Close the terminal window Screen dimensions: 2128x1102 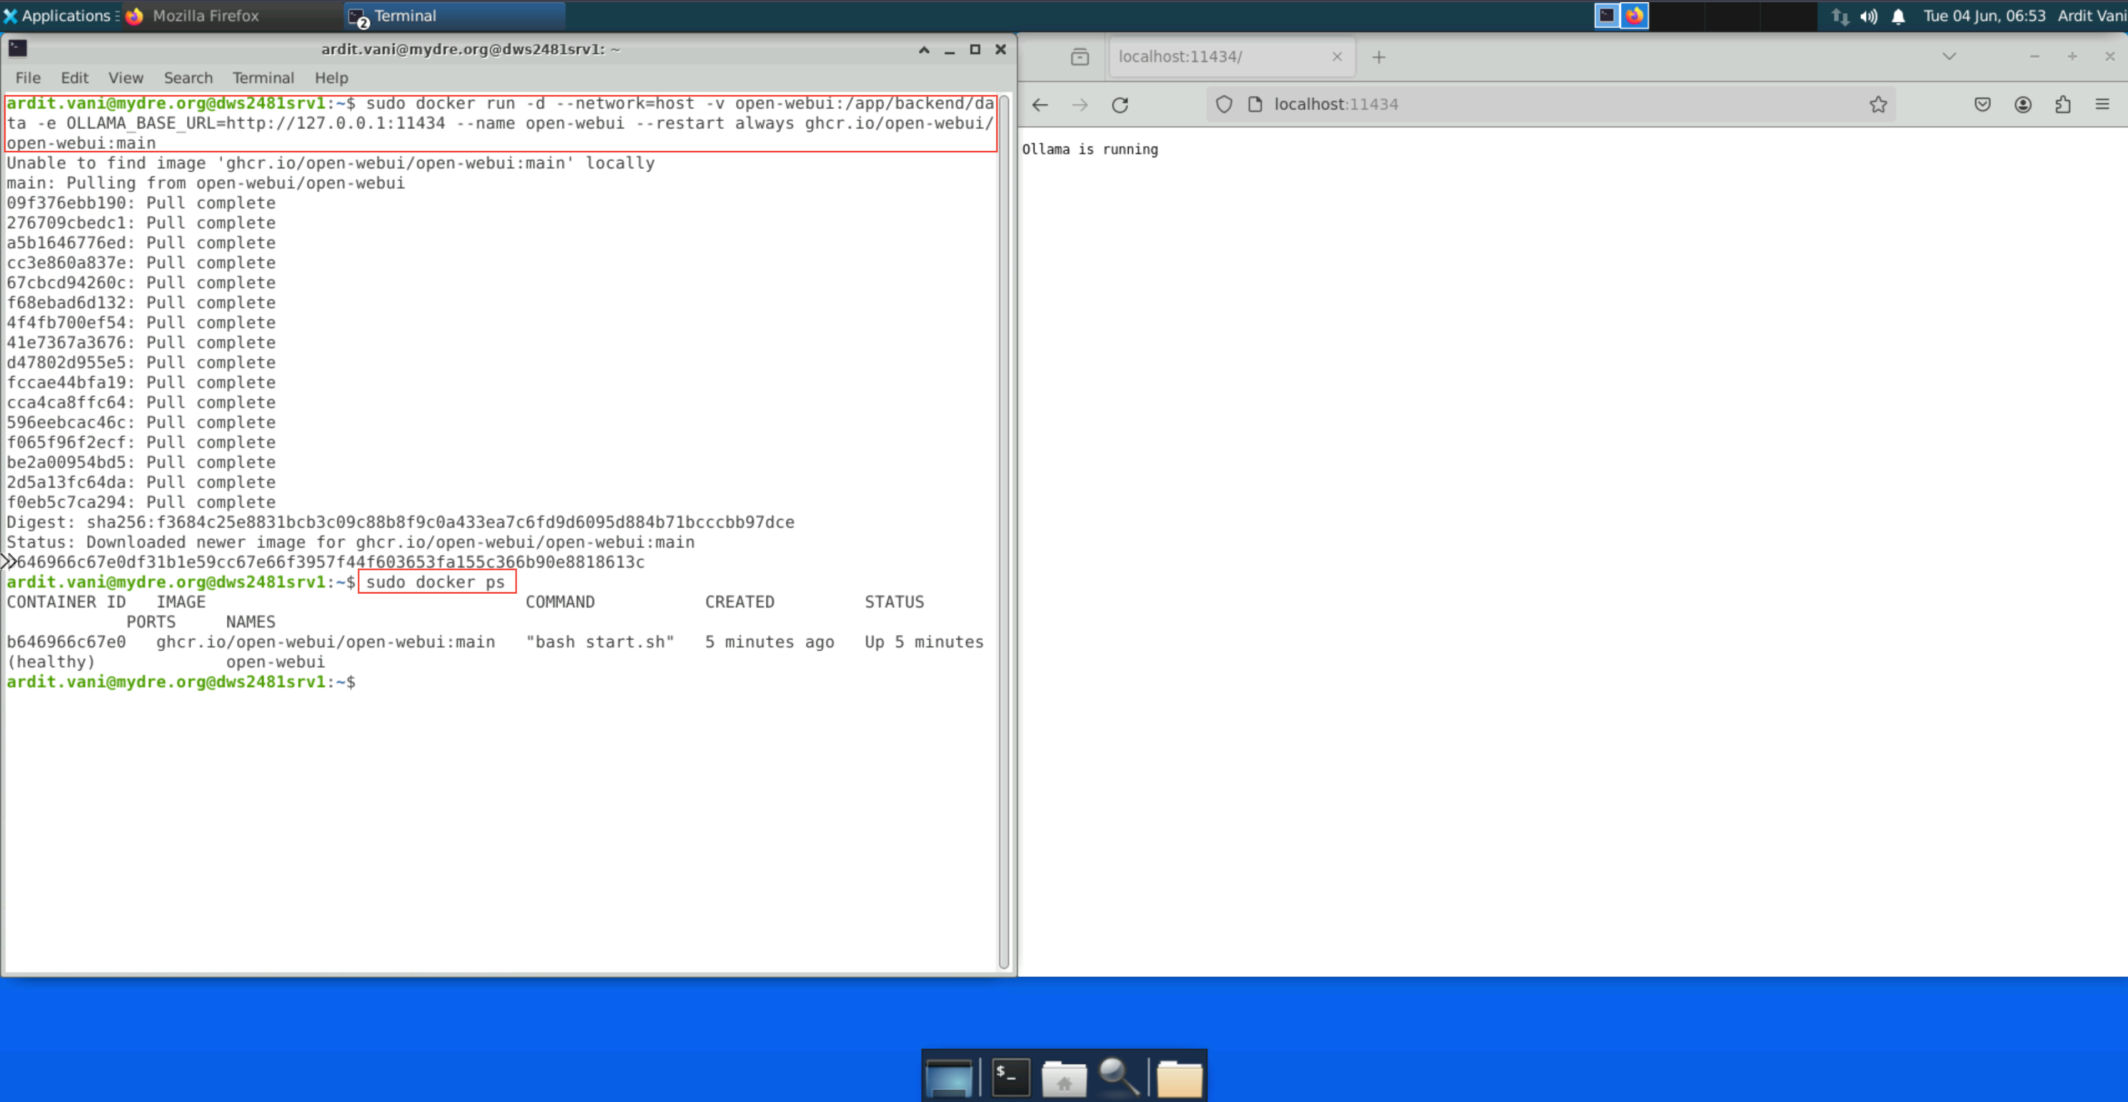(1000, 49)
